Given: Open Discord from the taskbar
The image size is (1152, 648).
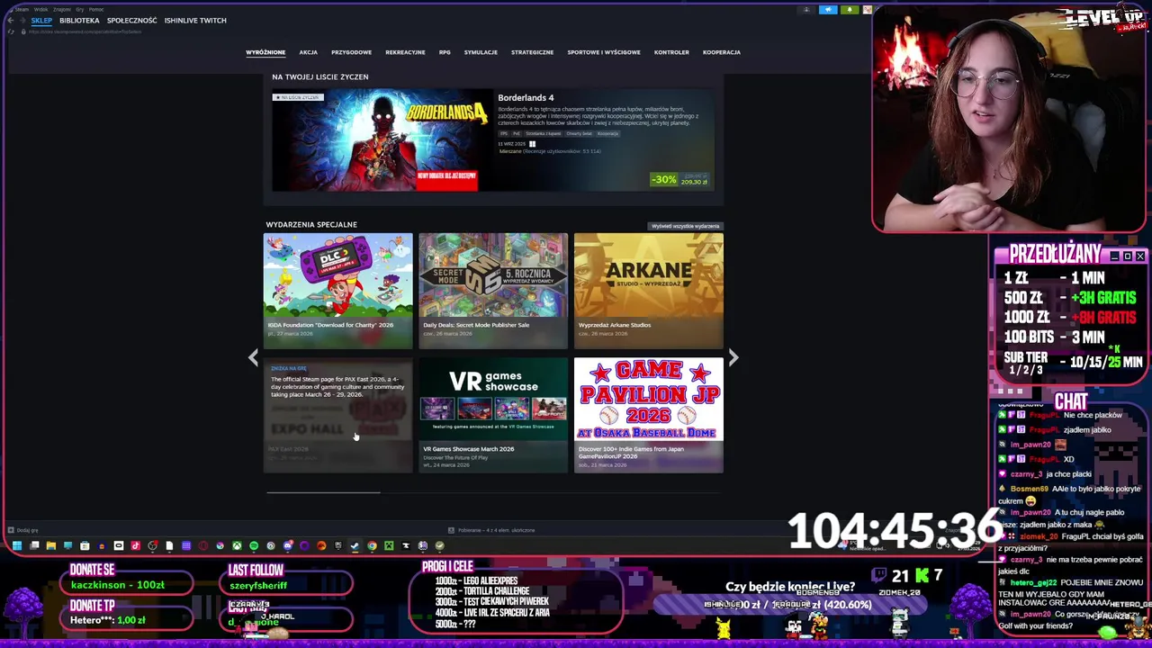Looking at the screenshot, I should tap(288, 545).
